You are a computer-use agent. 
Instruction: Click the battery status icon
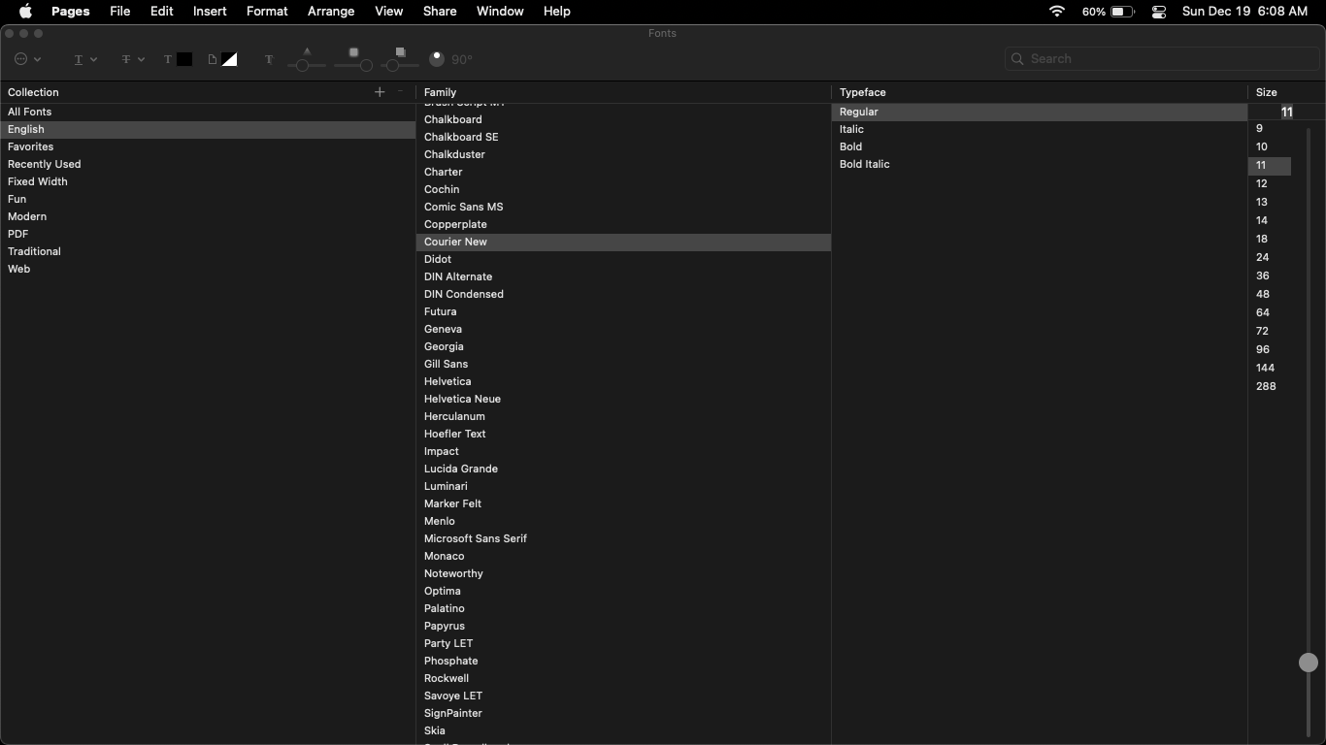pos(1123,12)
